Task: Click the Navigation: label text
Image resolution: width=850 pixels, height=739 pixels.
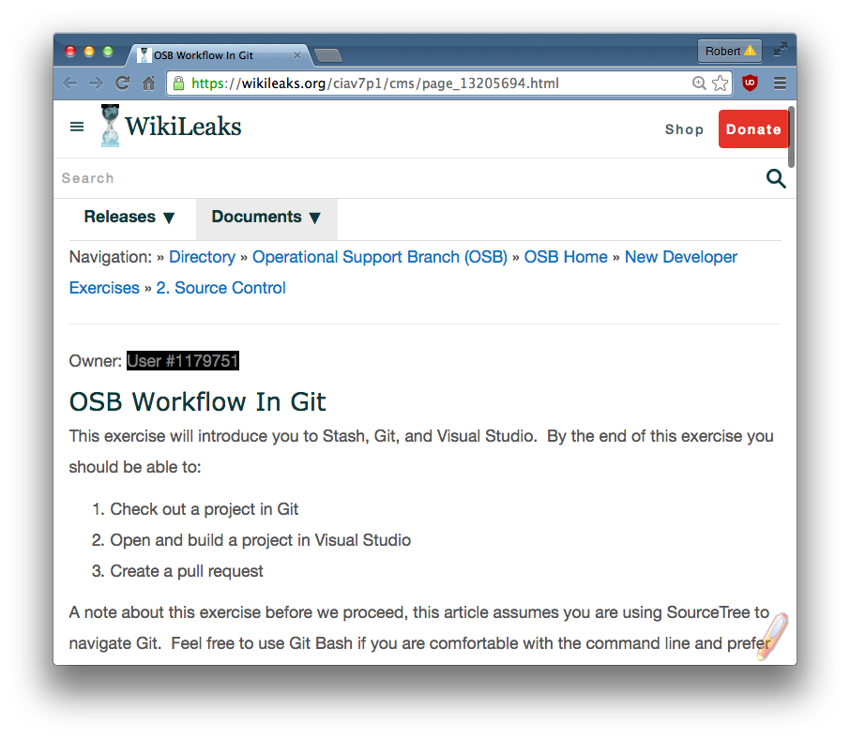Action: coord(111,257)
